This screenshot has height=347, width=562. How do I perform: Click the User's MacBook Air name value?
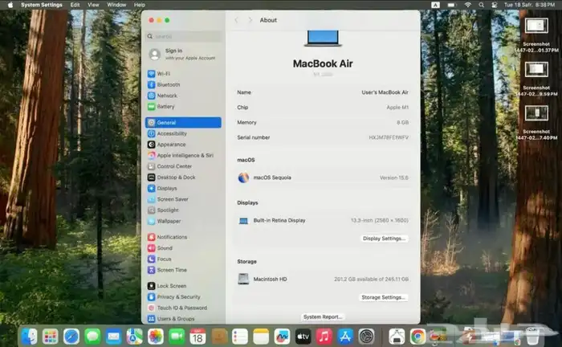coord(385,92)
